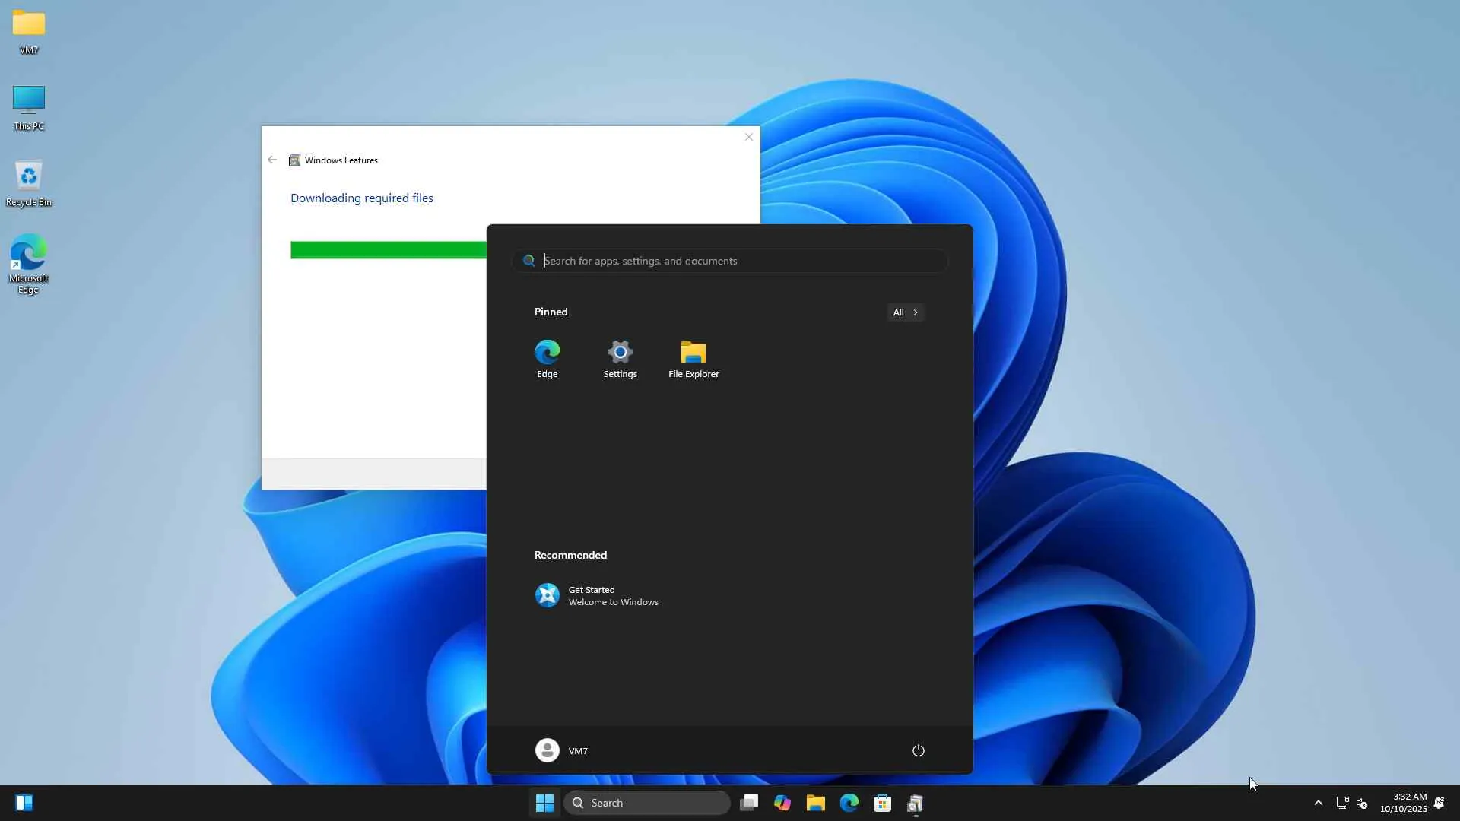Open Get Started recommended item

click(597, 595)
